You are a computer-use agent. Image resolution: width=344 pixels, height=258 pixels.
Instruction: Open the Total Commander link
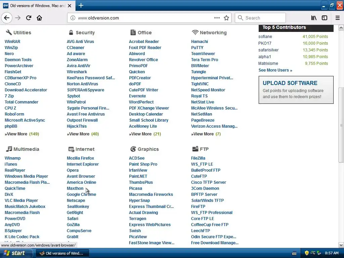21,102
